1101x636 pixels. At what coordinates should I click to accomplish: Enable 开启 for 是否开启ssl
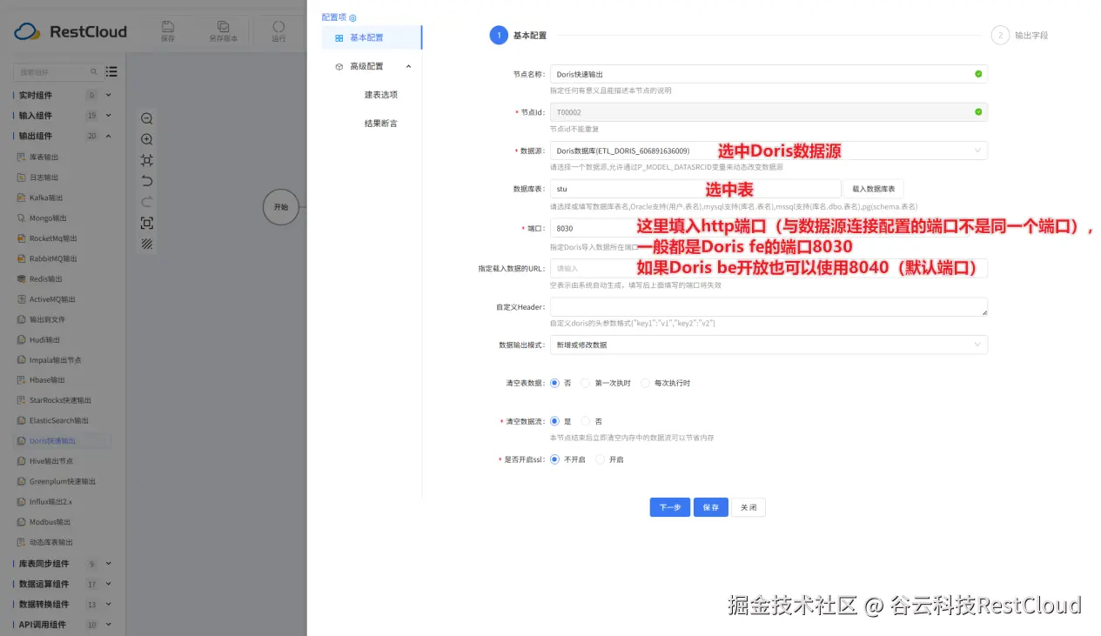pos(601,459)
